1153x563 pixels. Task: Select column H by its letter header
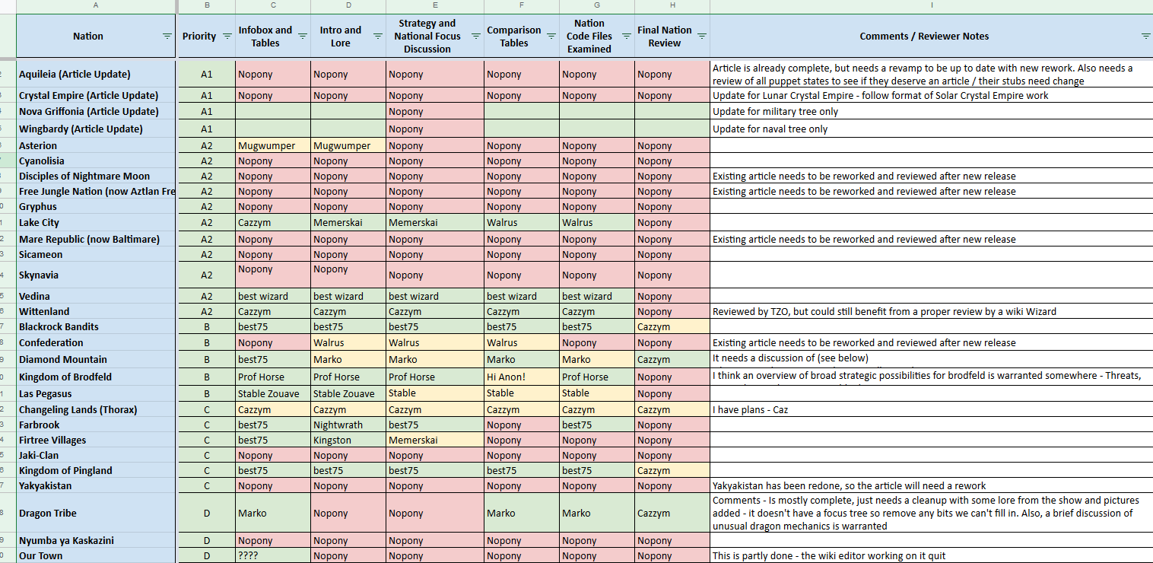coord(672,6)
